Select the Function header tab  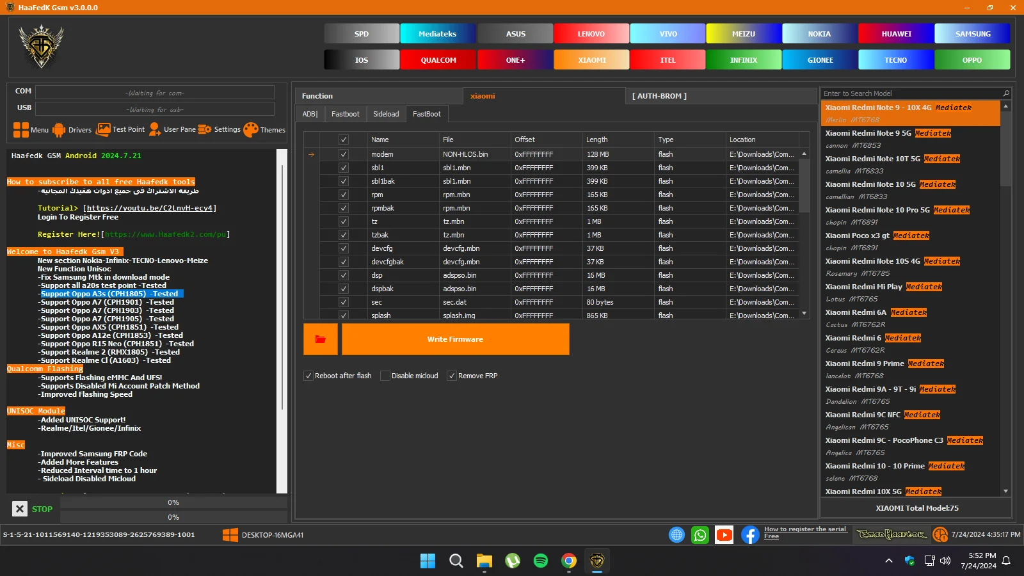(379, 96)
